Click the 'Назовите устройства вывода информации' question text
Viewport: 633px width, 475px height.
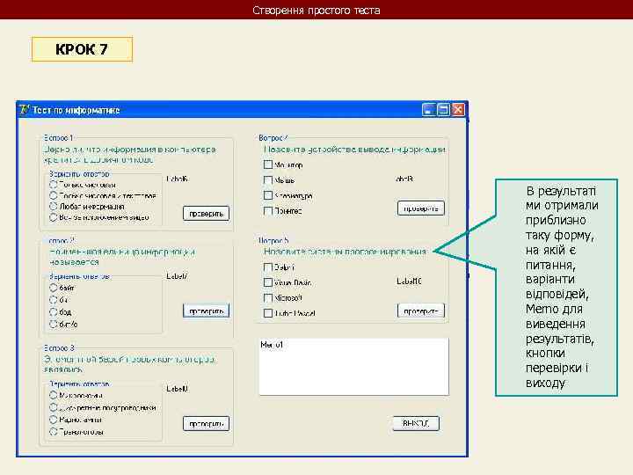(x=354, y=150)
